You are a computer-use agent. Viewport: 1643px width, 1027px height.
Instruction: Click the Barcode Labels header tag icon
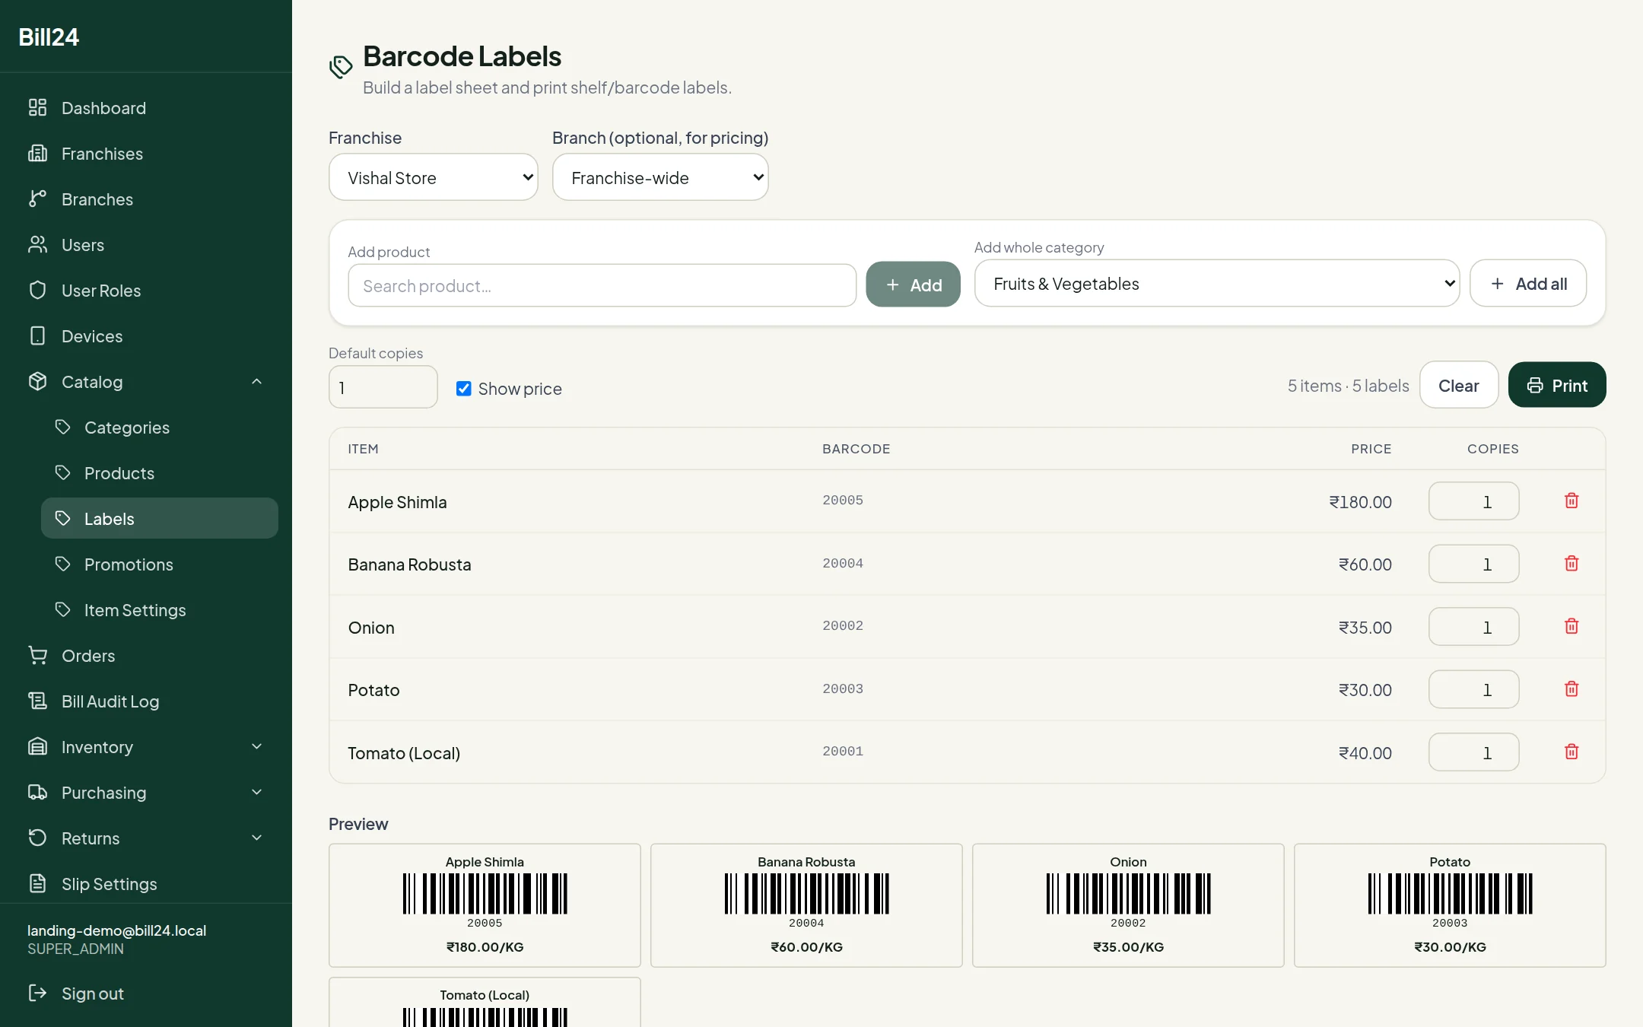(341, 67)
